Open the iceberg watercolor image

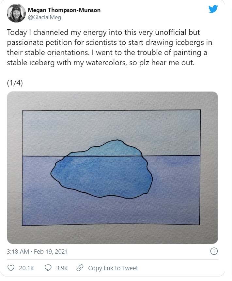(112, 168)
